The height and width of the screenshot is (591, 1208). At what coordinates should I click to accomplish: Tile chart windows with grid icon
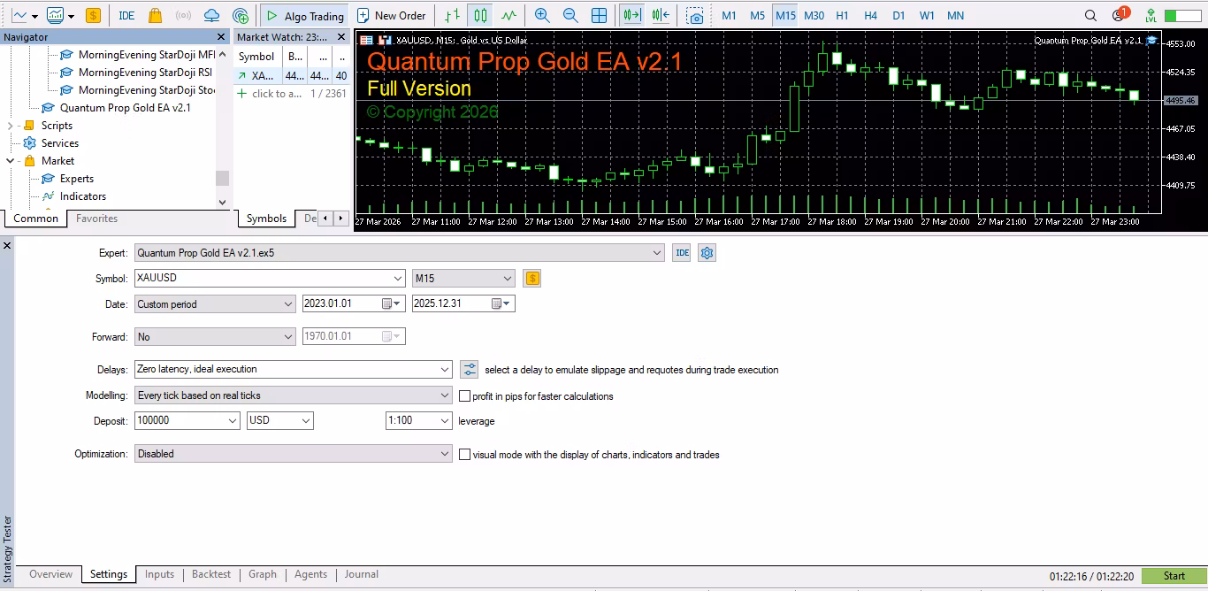(599, 15)
